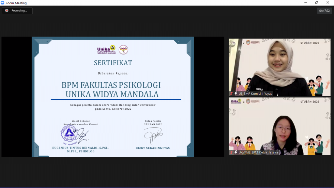This screenshot has height=188, width=334.
Task: Select the UKWMS_BPM_Ketua_Jessica video tile
Action: coord(280,126)
